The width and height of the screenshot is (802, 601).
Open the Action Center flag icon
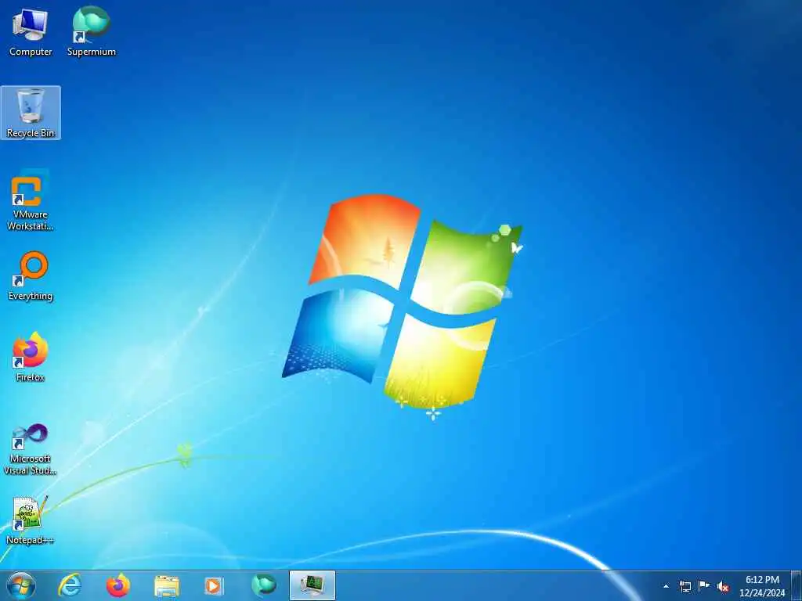704,586
